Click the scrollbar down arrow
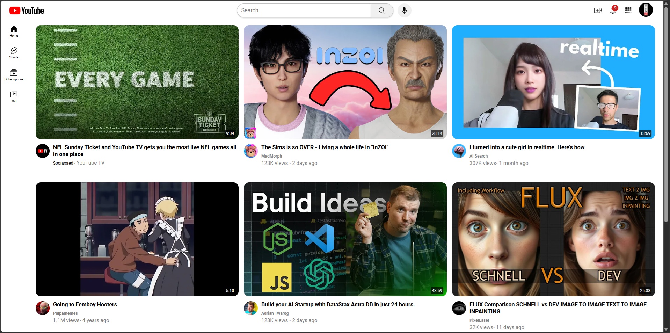Screen dimensions: 670x333 click(x=666, y=330)
